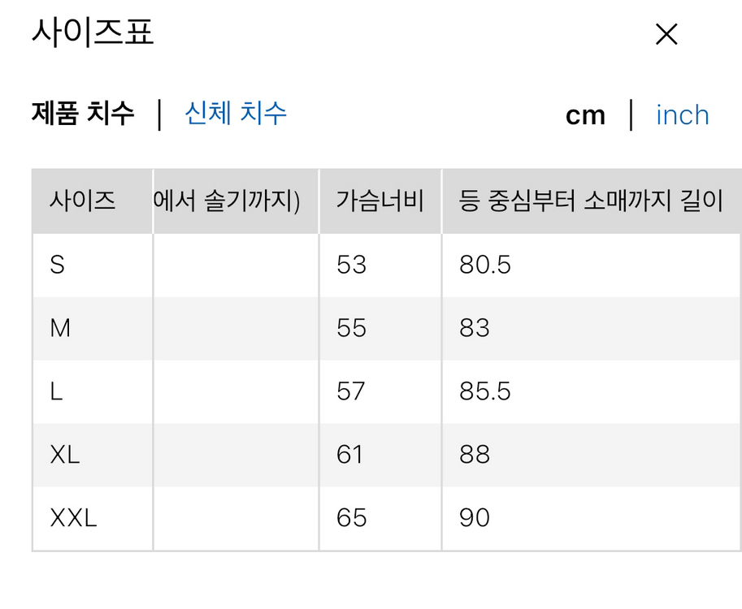Select the 제품 치수 product measurements tab
This screenshot has width=742, height=609.
click(x=84, y=115)
